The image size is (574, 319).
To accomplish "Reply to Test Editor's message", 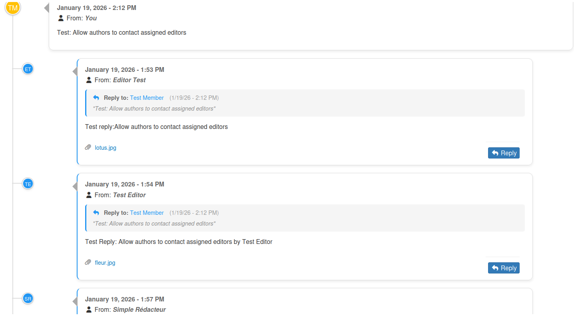I will (504, 268).
